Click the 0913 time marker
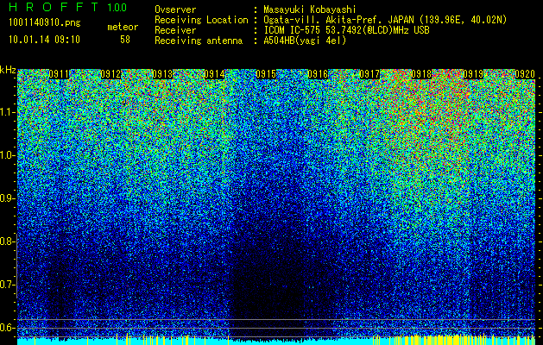This screenshot has width=543, height=345. pos(162,74)
